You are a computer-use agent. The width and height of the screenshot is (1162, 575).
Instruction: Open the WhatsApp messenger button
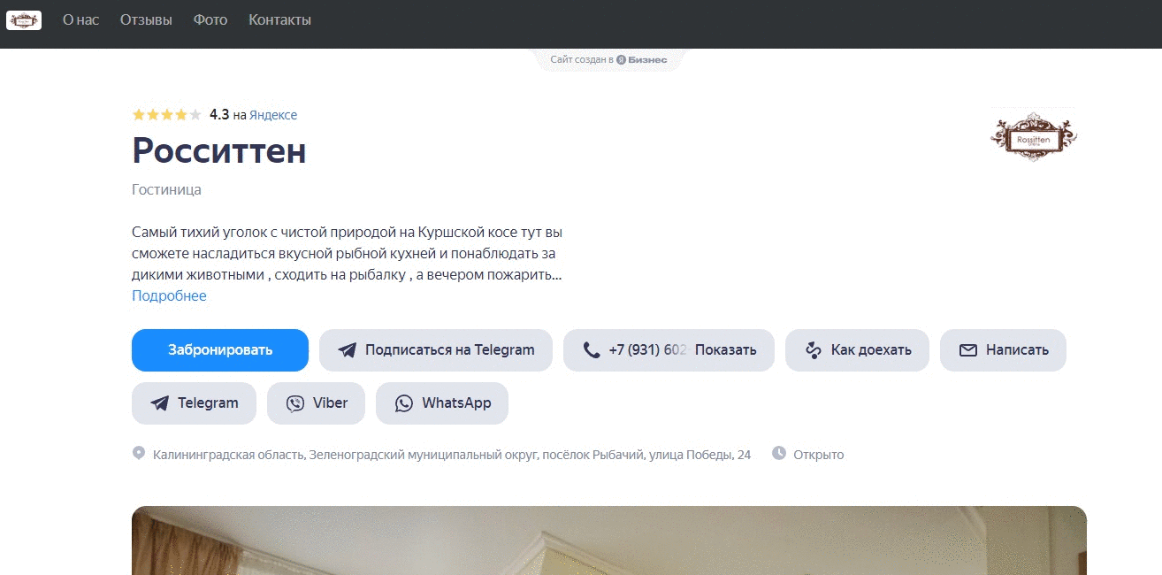click(442, 403)
